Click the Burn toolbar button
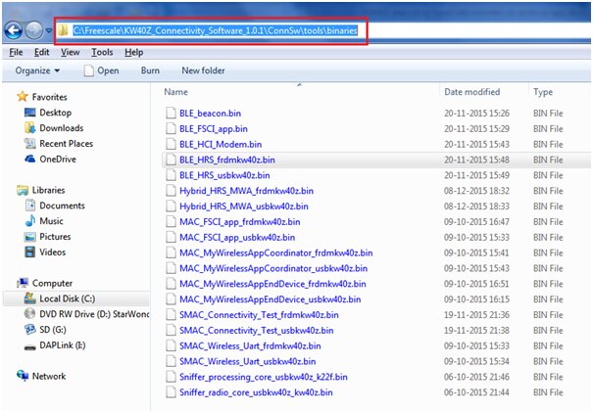The width and height of the screenshot is (593, 413). [150, 70]
